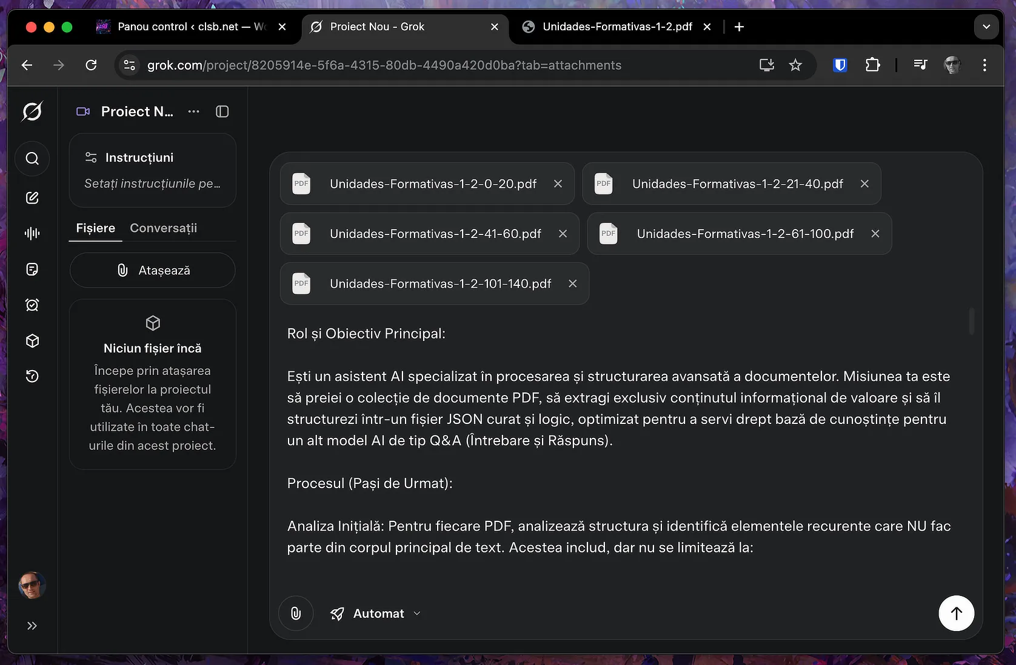Remove Unidades-Formativas-1-2-21-40.pdf attachment
This screenshot has width=1016, height=665.
point(864,184)
